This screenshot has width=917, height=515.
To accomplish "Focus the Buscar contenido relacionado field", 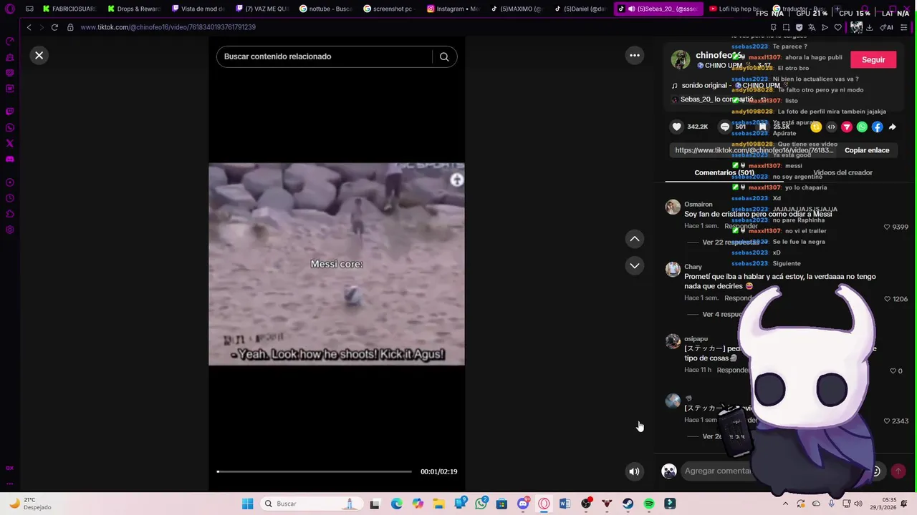I will (x=326, y=57).
